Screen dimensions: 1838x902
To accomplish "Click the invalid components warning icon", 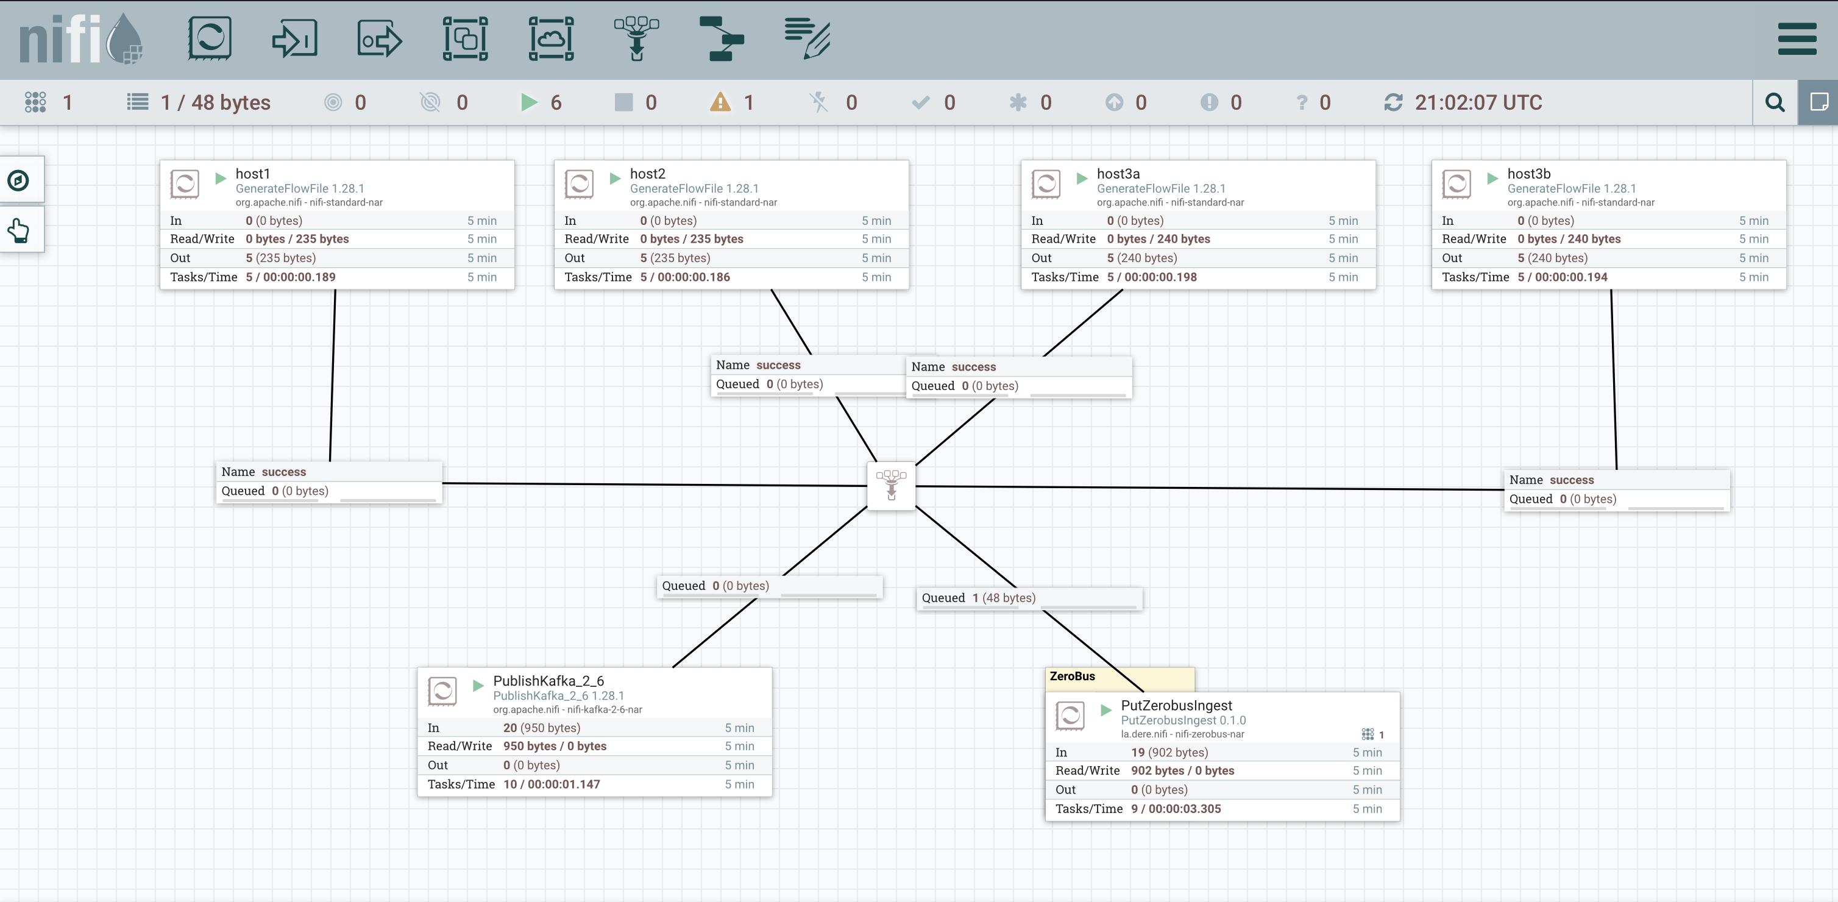I will (720, 102).
